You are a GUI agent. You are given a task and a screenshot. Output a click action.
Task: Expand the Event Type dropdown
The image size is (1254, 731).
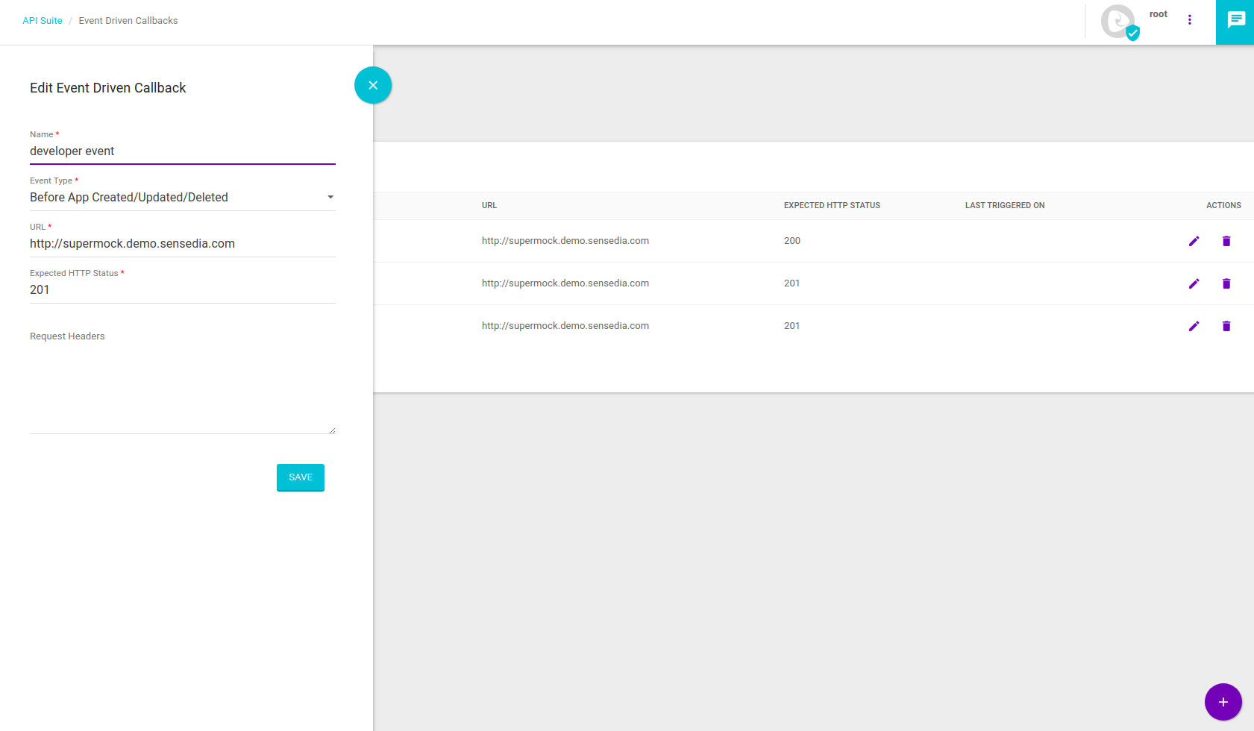click(179, 198)
